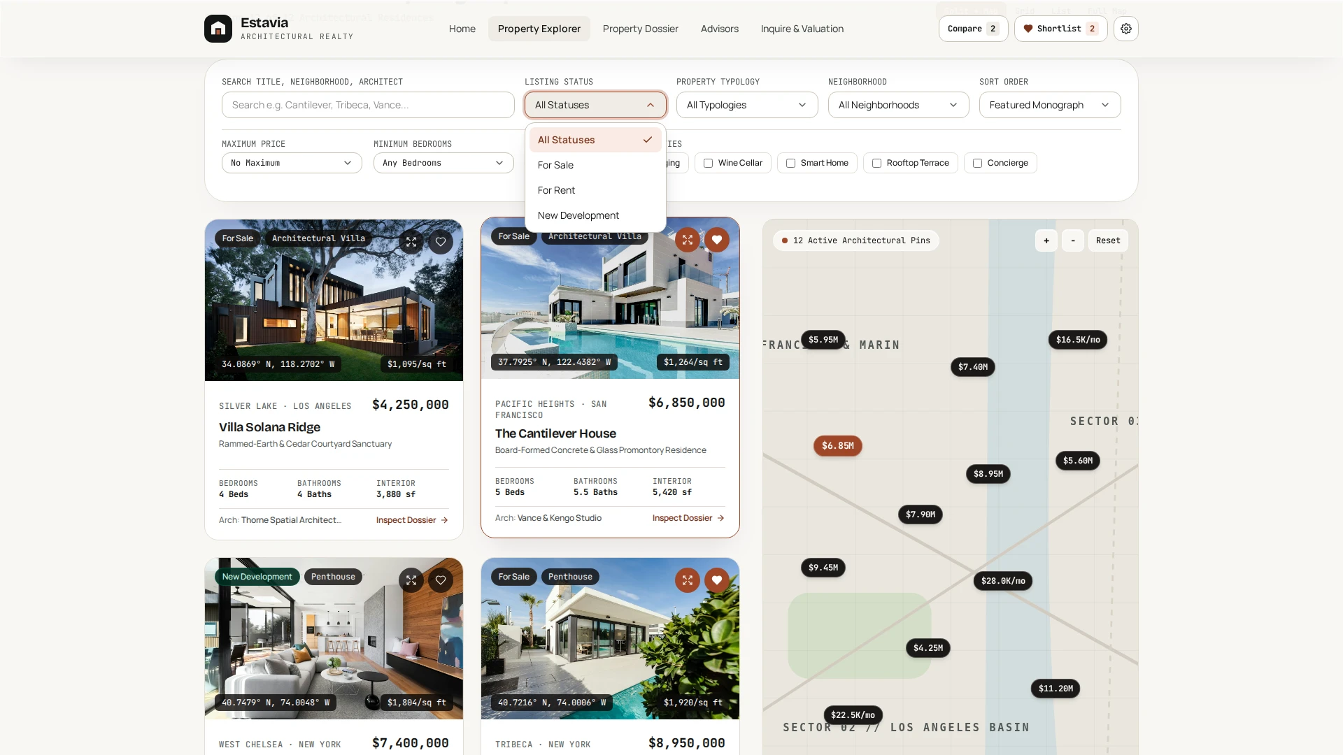Viewport: 1343px width, 755px height.
Task: Click the Villa Solana Ridge photo thumbnail
Action: (x=334, y=301)
